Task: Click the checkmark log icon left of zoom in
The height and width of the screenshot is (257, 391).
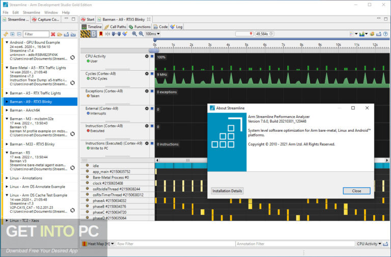Action: pos(125,34)
